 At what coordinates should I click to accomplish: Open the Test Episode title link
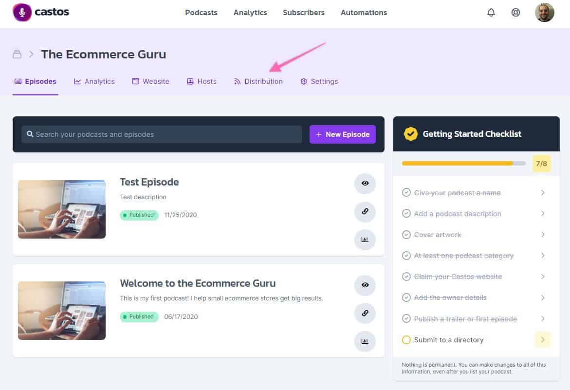149,182
